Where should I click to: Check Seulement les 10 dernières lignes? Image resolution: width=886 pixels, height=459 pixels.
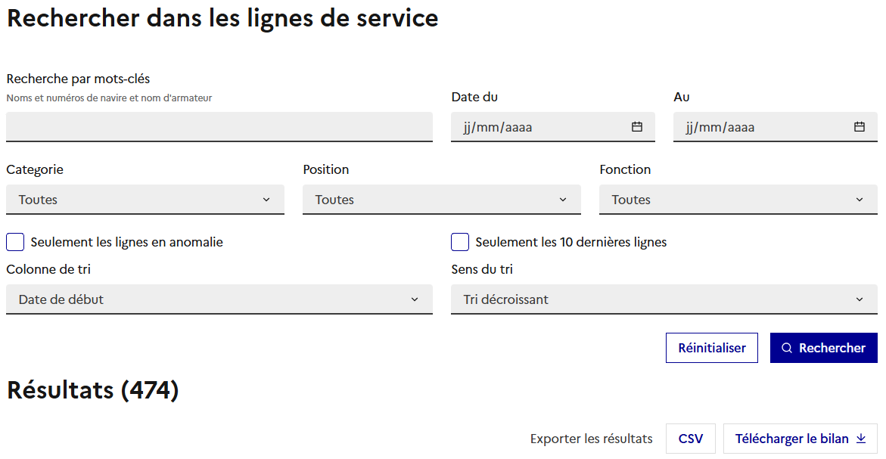point(460,242)
